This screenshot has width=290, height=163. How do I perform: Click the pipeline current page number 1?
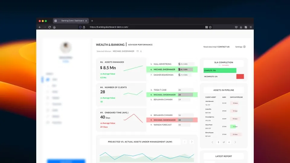218,142
